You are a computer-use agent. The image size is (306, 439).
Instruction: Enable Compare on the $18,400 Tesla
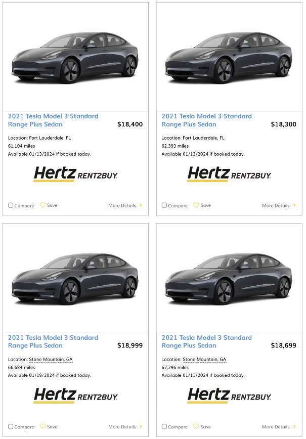[x=10, y=205]
